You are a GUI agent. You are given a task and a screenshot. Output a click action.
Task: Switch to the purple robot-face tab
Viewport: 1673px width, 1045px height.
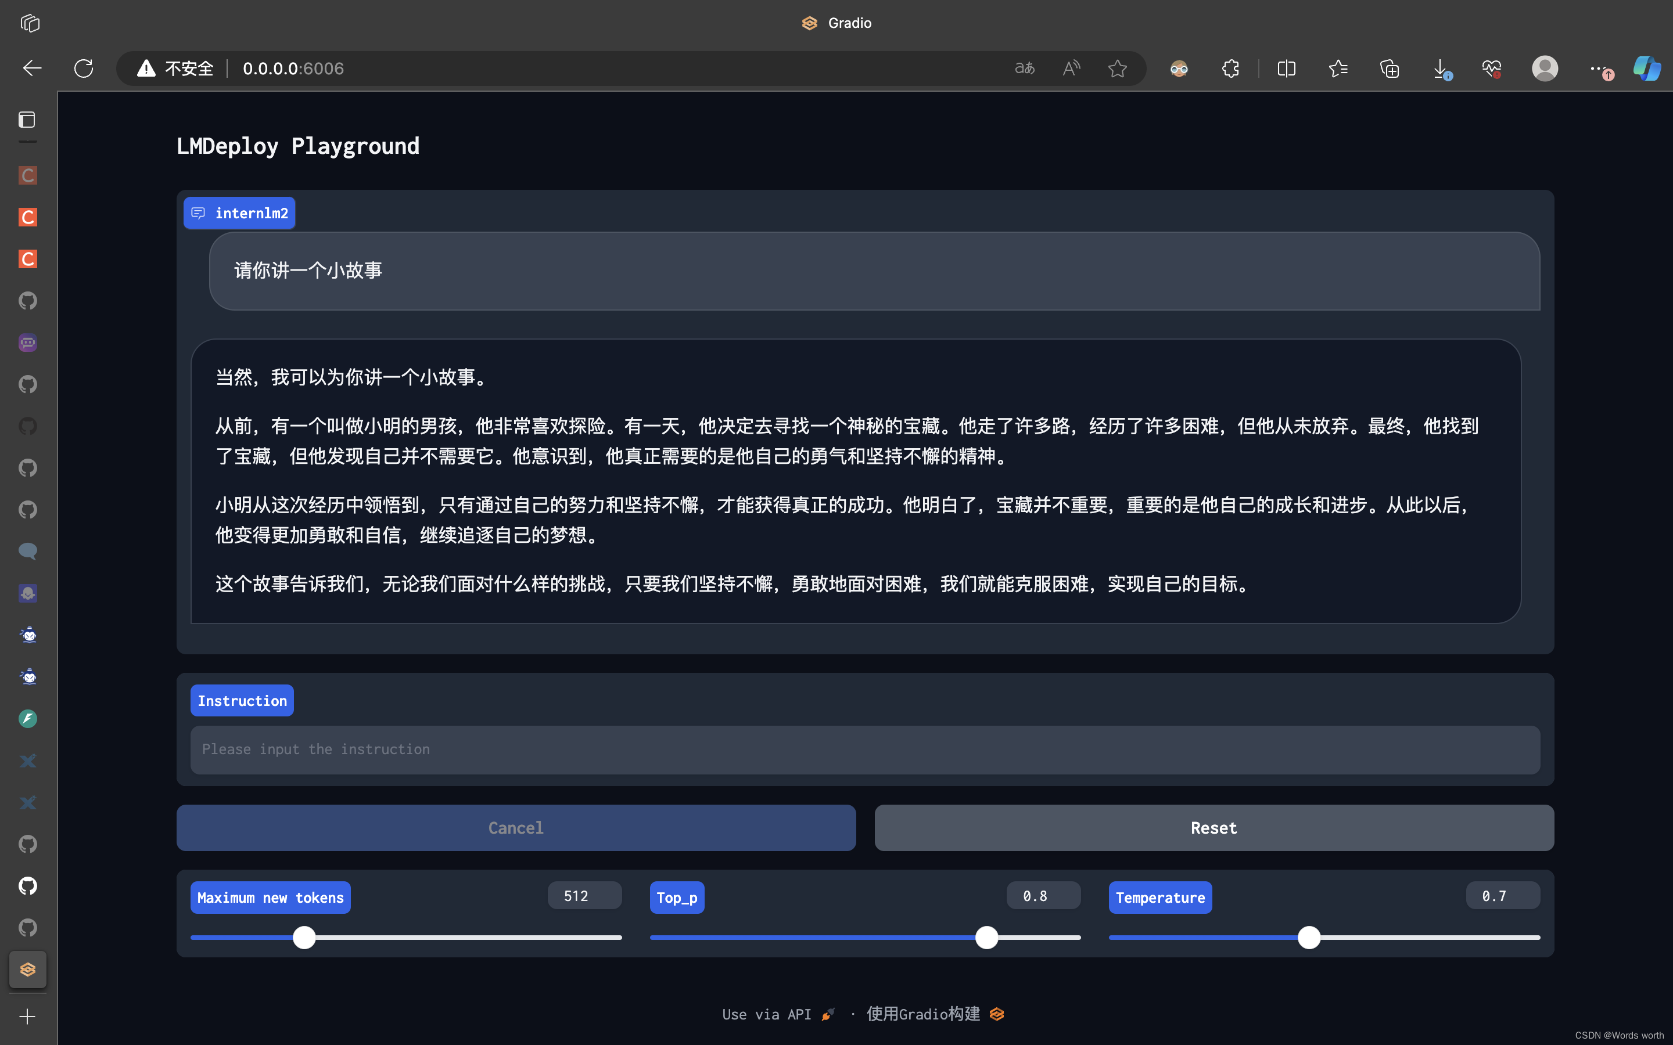click(28, 342)
